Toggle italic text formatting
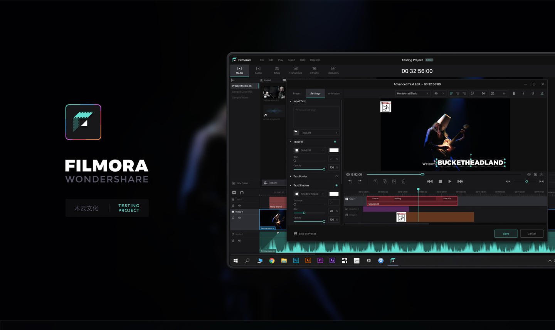555x330 pixels. (x=523, y=93)
